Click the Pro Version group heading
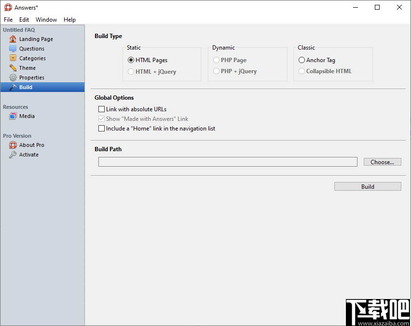Viewport: 411px width, 326px height. (17, 136)
